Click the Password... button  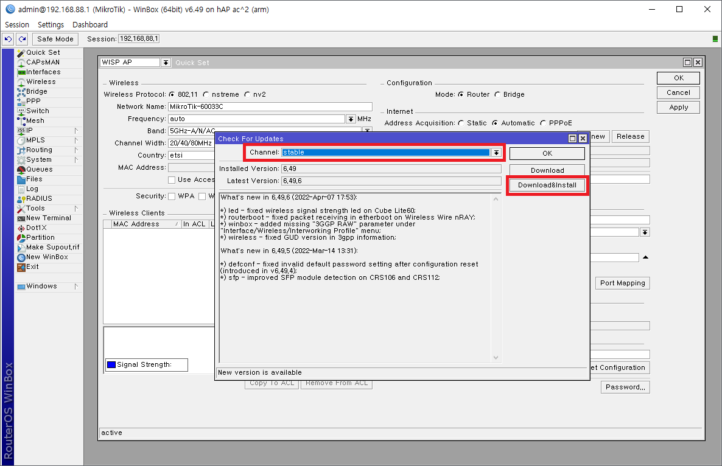[625, 387]
